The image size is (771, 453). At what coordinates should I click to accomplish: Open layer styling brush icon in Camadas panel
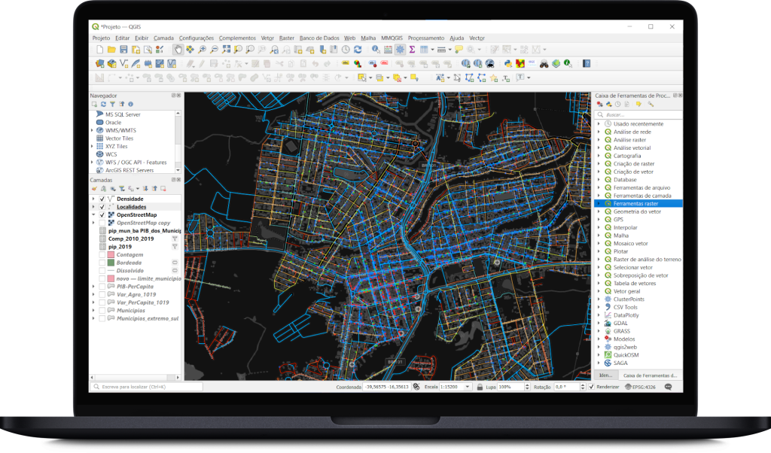[94, 189]
